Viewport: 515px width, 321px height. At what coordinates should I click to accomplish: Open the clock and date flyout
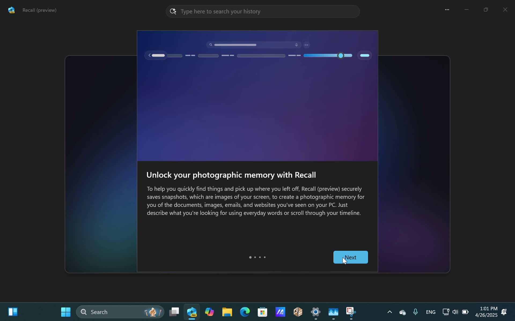486,312
